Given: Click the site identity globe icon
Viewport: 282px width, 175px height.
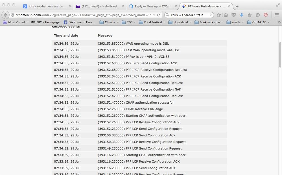Looking at the screenshot, I should click(13, 15).
